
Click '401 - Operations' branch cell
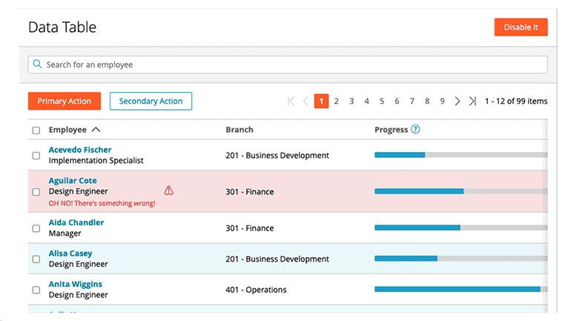coord(256,290)
